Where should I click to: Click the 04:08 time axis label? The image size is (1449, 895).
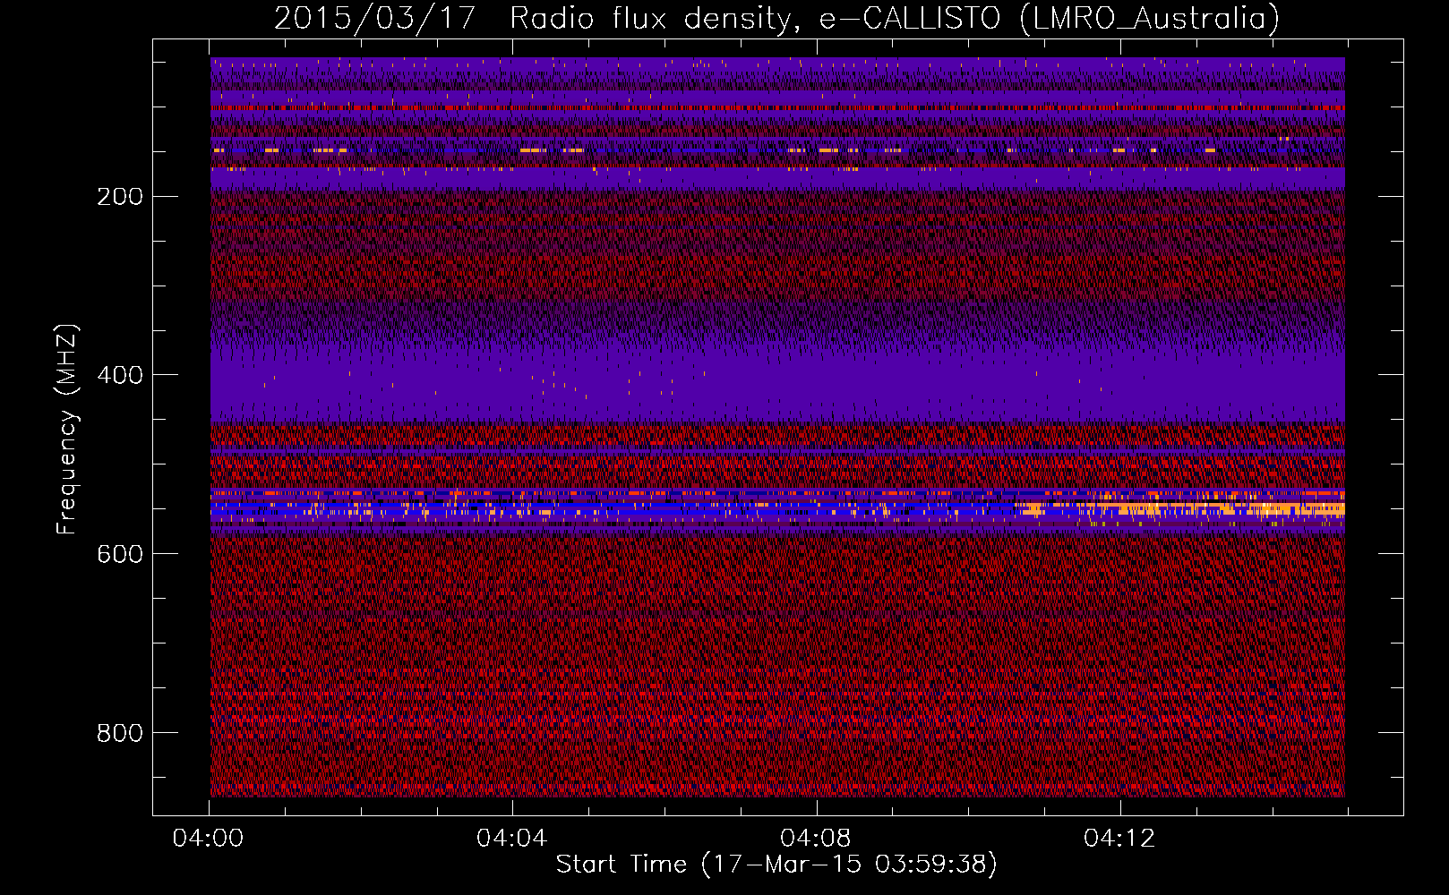[x=815, y=839]
